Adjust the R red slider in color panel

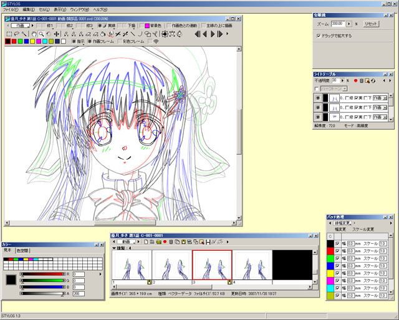(43, 274)
